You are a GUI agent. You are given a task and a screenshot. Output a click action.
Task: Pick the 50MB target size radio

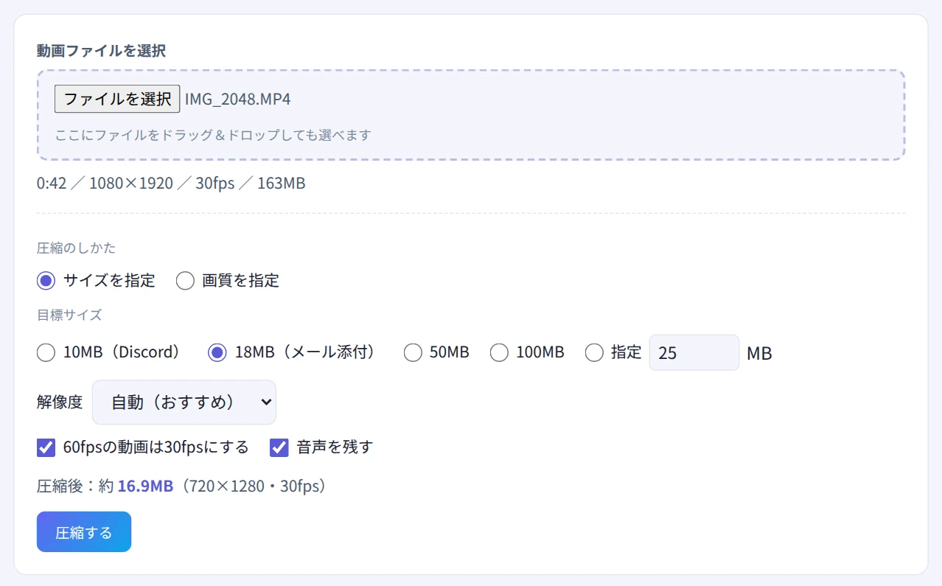(x=413, y=353)
